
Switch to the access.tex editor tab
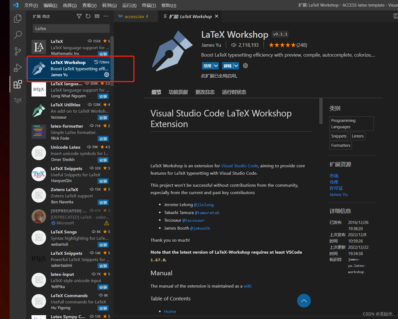click(x=136, y=16)
